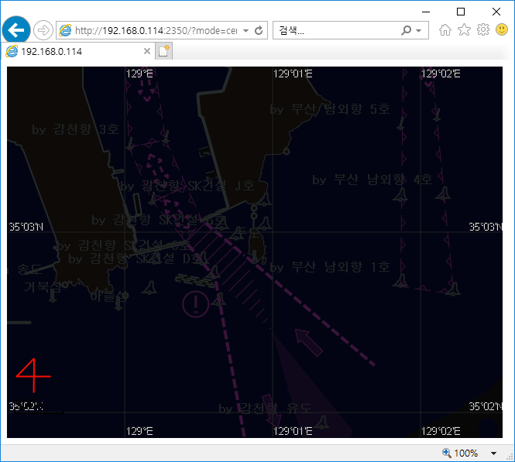
Task: Click the purple traffic direction arrow on chart
Action: 309,341
